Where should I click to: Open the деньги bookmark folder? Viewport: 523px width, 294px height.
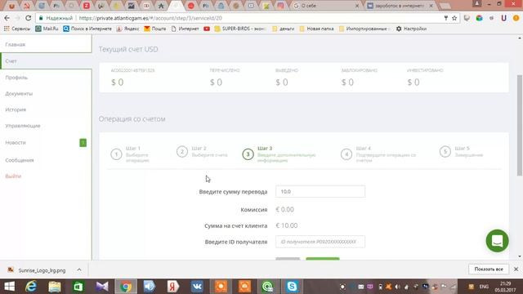[284, 29]
